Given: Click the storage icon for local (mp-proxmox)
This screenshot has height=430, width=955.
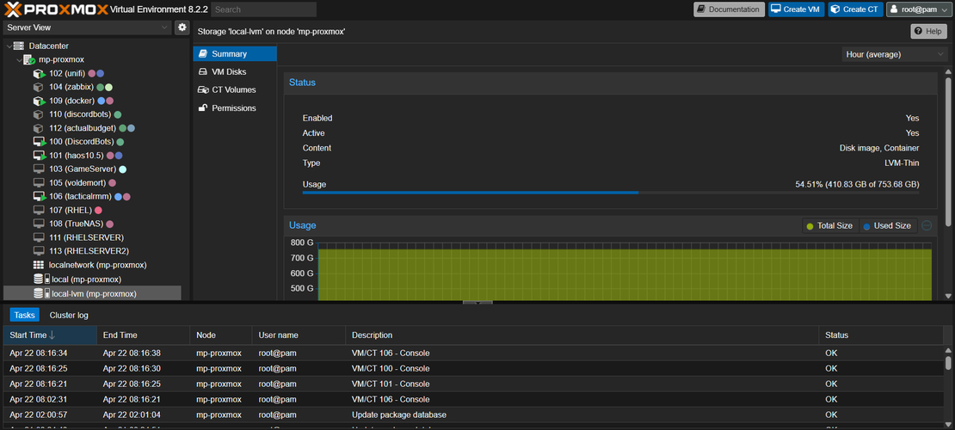Looking at the screenshot, I should pyautogui.click(x=41, y=279).
